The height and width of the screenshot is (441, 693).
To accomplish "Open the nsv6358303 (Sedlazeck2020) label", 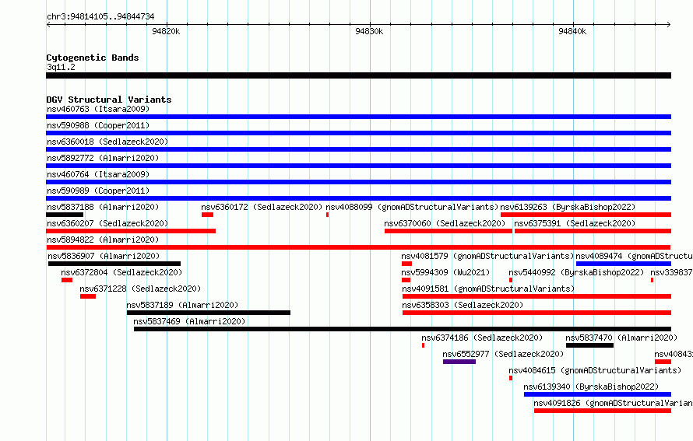I will [463, 305].
